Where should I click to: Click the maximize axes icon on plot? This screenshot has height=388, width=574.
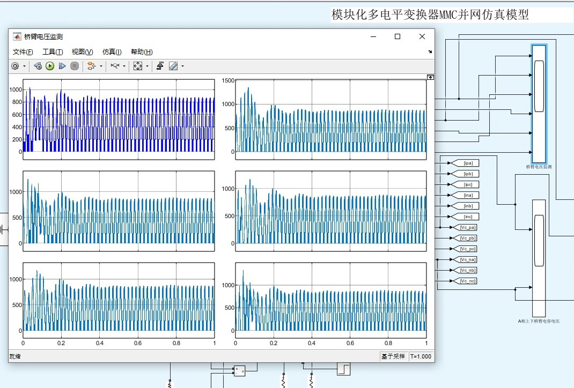click(x=430, y=77)
